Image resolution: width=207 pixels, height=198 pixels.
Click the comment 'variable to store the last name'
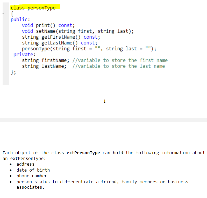pos(119,66)
